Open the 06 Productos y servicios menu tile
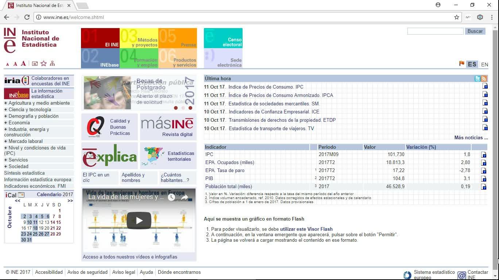The image size is (499, 280). 178,58
